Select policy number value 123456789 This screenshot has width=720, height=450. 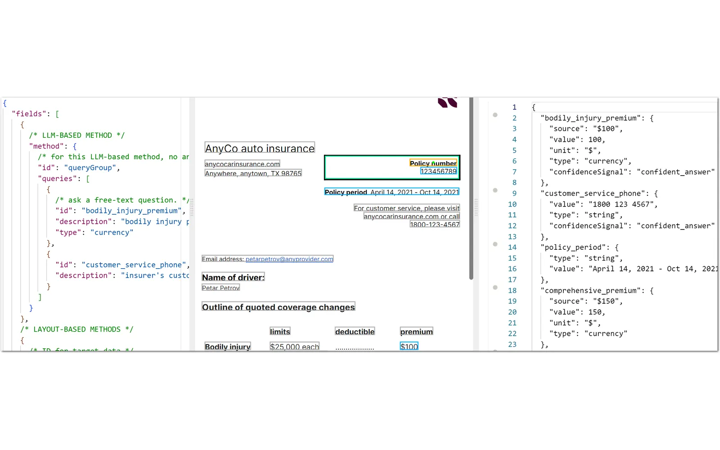click(x=438, y=171)
